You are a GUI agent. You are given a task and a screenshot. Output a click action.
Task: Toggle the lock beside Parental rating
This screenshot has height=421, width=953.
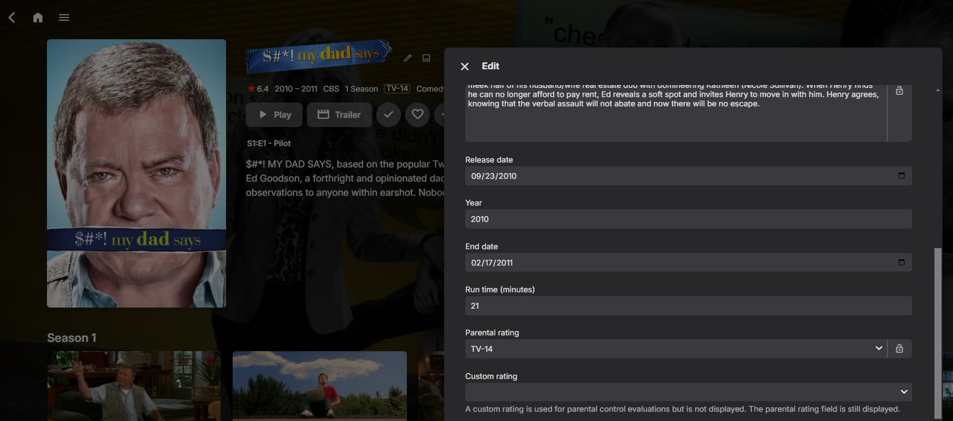tap(899, 348)
